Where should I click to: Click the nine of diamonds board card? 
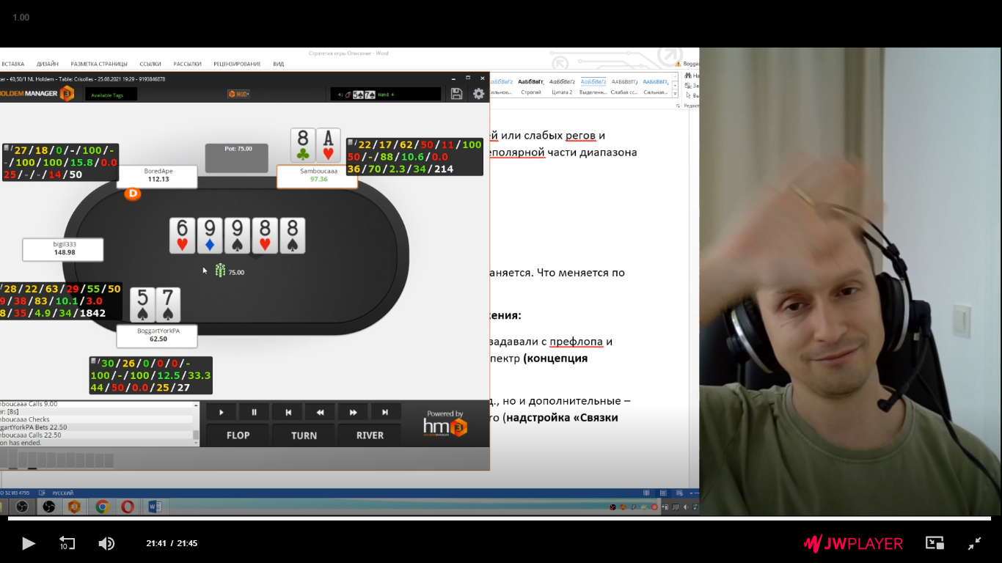(x=210, y=235)
